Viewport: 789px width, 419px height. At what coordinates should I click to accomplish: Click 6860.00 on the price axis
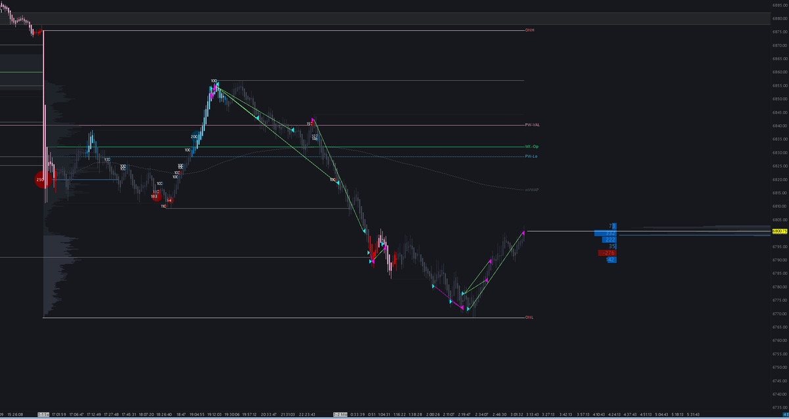[780, 72]
